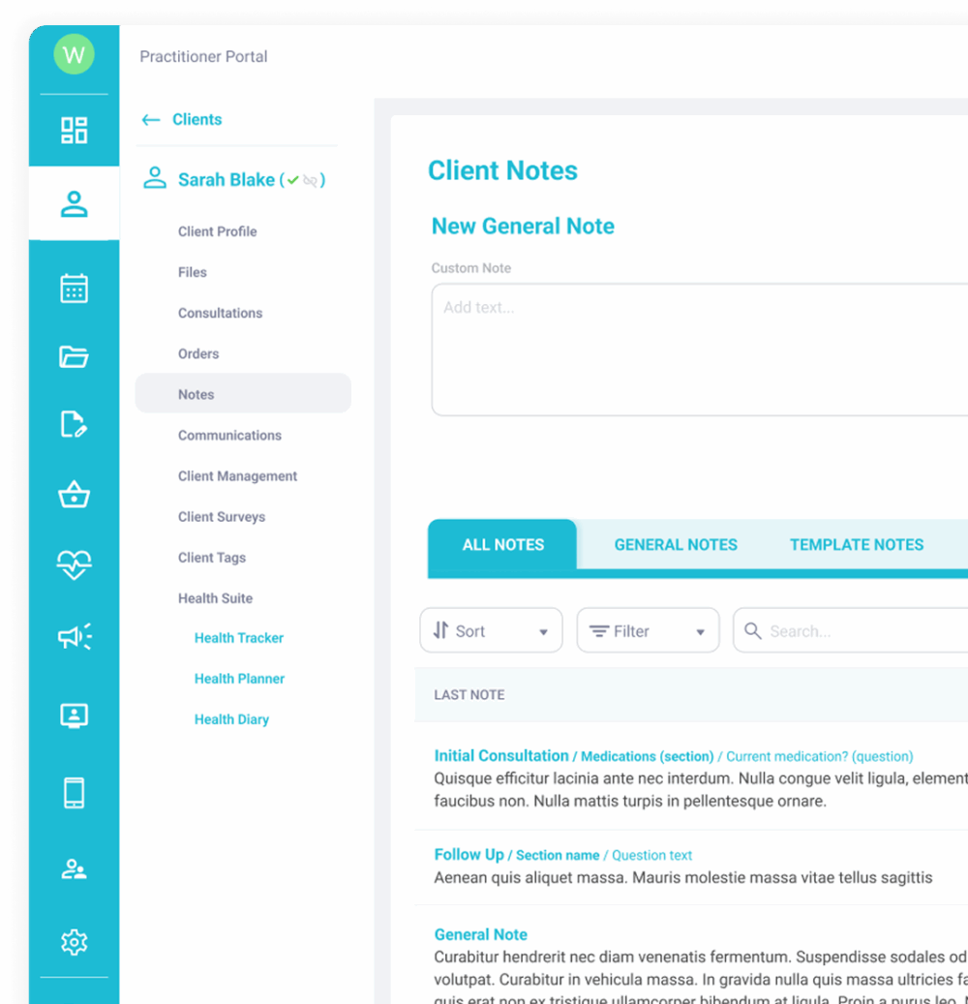Open the heart health icon in sidebar
The height and width of the screenshot is (1004, 968).
[74, 564]
